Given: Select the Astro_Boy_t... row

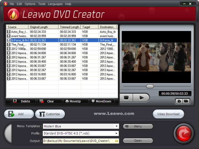Looking at the screenshot, I should [x=62, y=32].
